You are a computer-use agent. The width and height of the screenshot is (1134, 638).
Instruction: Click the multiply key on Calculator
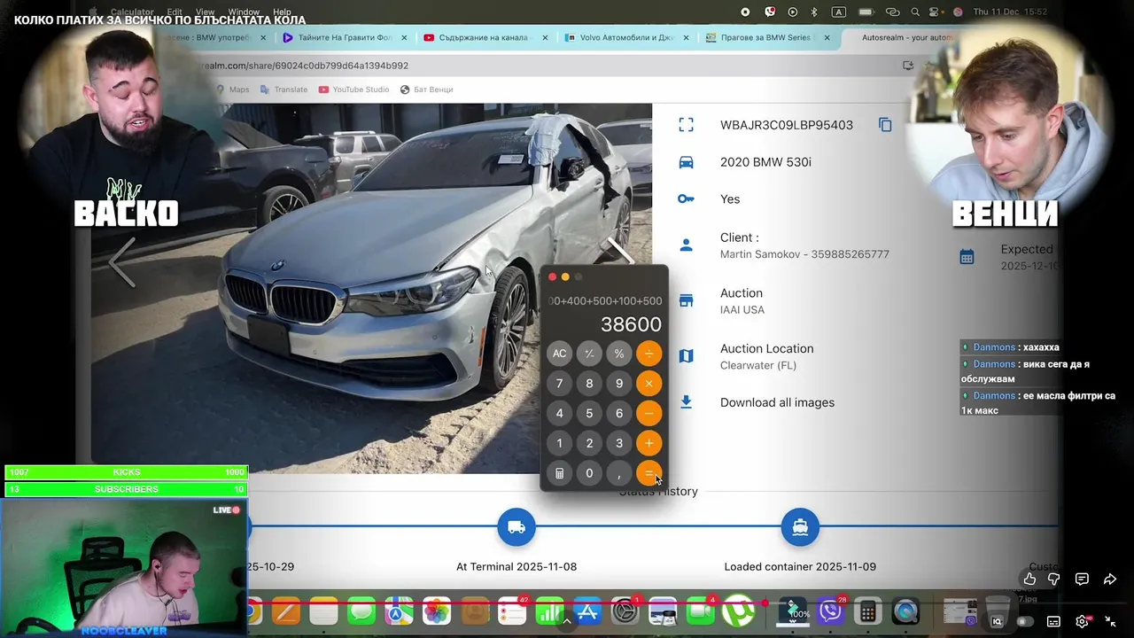click(649, 384)
